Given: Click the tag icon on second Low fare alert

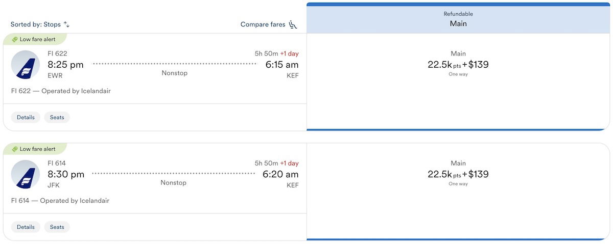Looking at the screenshot, I should [x=14, y=149].
